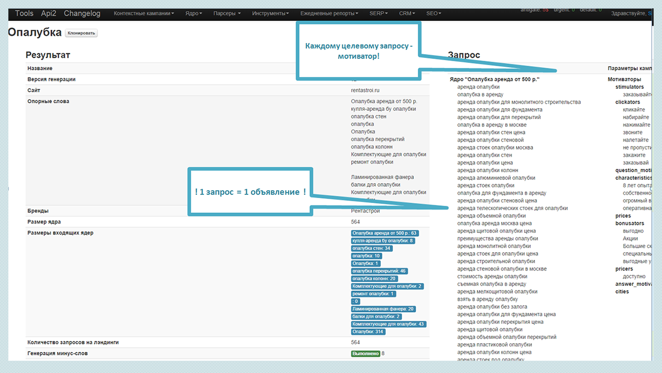The width and height of the screenshot is (662, 373).
Task: Select query 'аренда опалубки без залога'
Action: (x=492, y=306)
